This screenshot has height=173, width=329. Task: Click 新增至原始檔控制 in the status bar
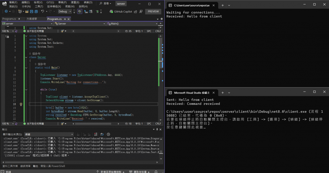[x=111, y=172]
